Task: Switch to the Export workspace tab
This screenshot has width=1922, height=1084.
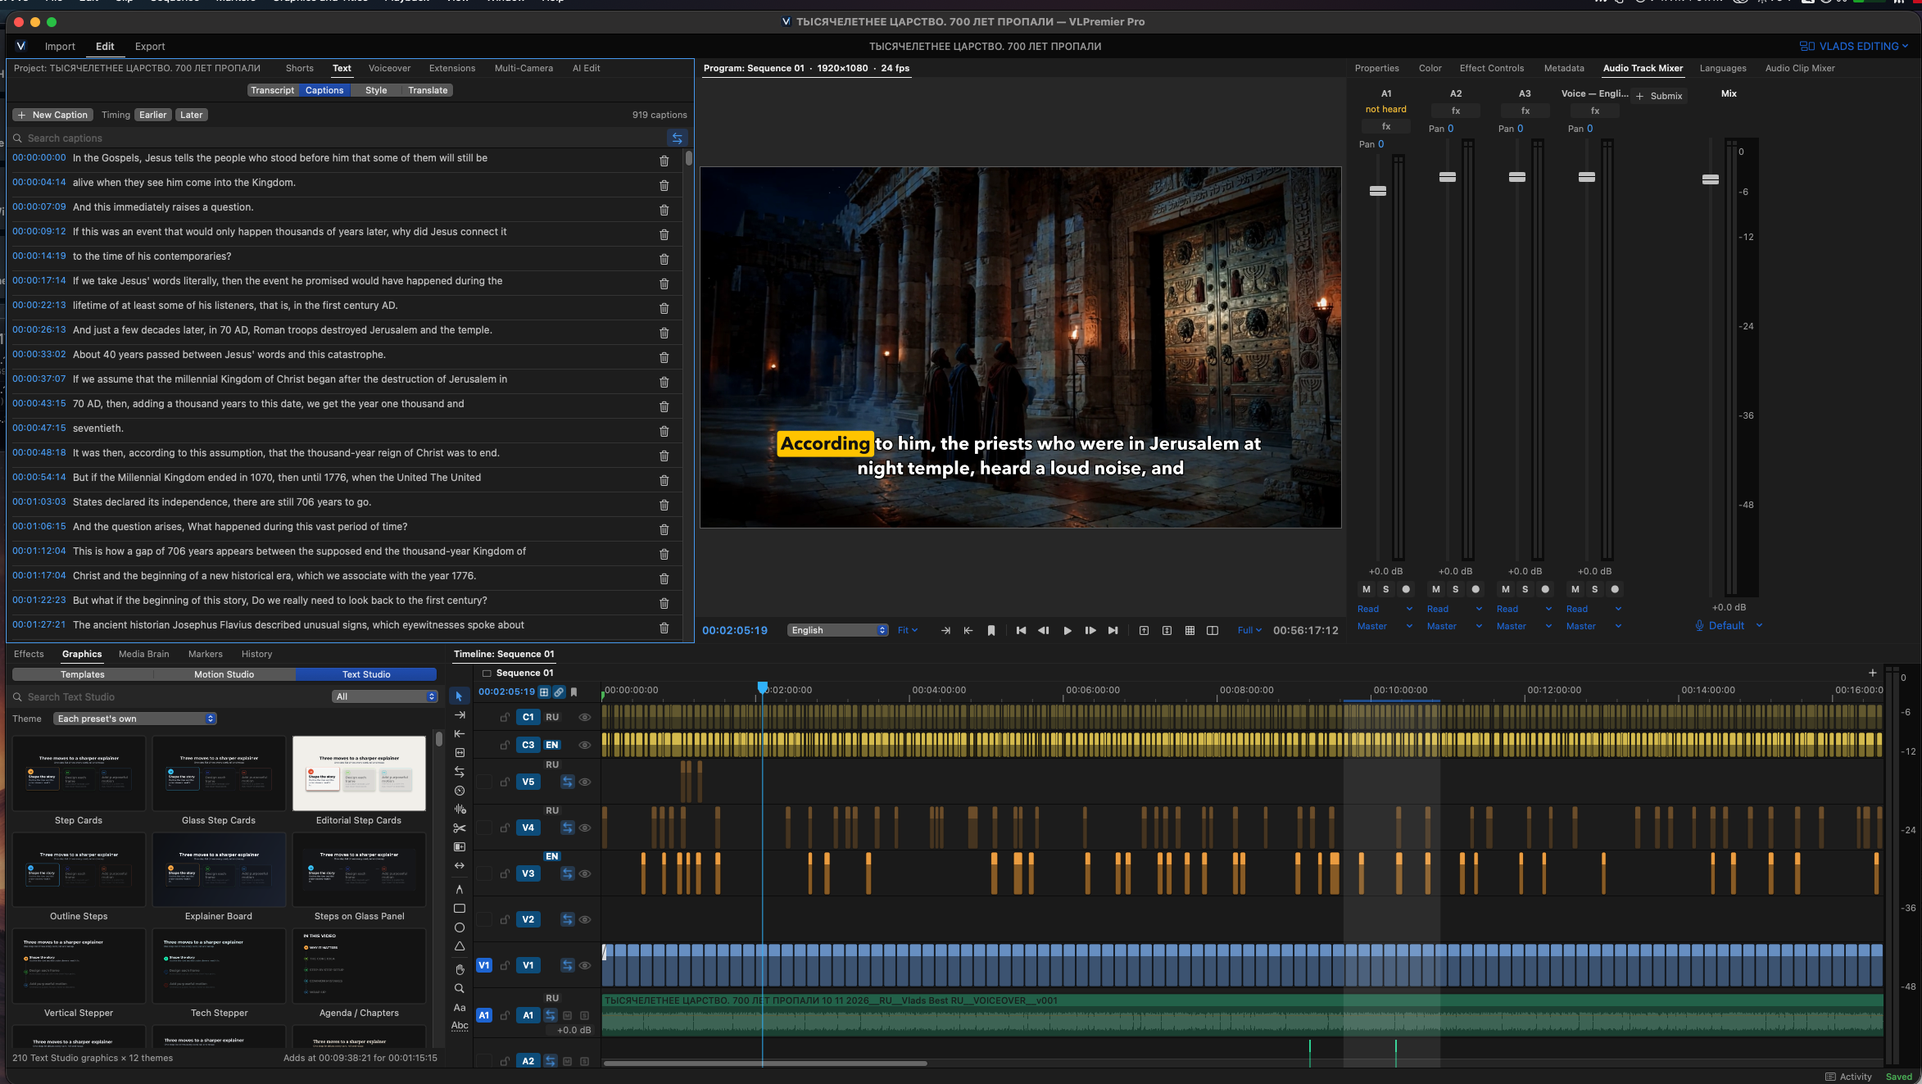Action: coord(150,47)
